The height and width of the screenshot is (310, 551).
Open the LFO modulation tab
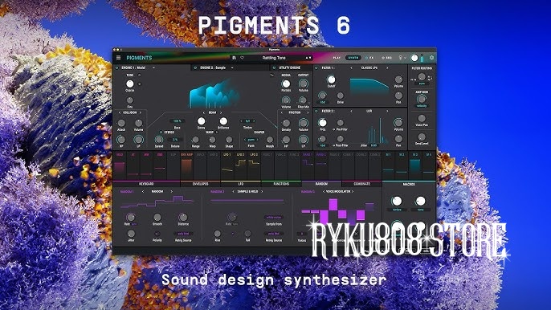(x=241, y=184)
